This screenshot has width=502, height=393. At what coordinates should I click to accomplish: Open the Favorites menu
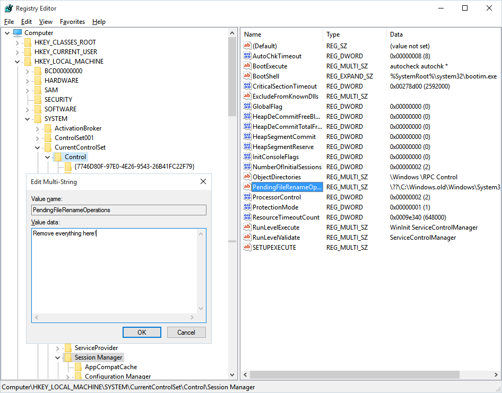pyautogui.click(x=72, y=22)
